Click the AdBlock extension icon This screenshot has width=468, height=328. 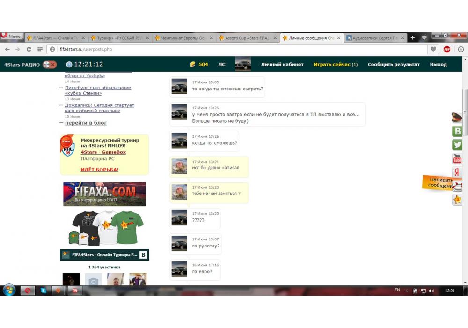tap(447, 49)
